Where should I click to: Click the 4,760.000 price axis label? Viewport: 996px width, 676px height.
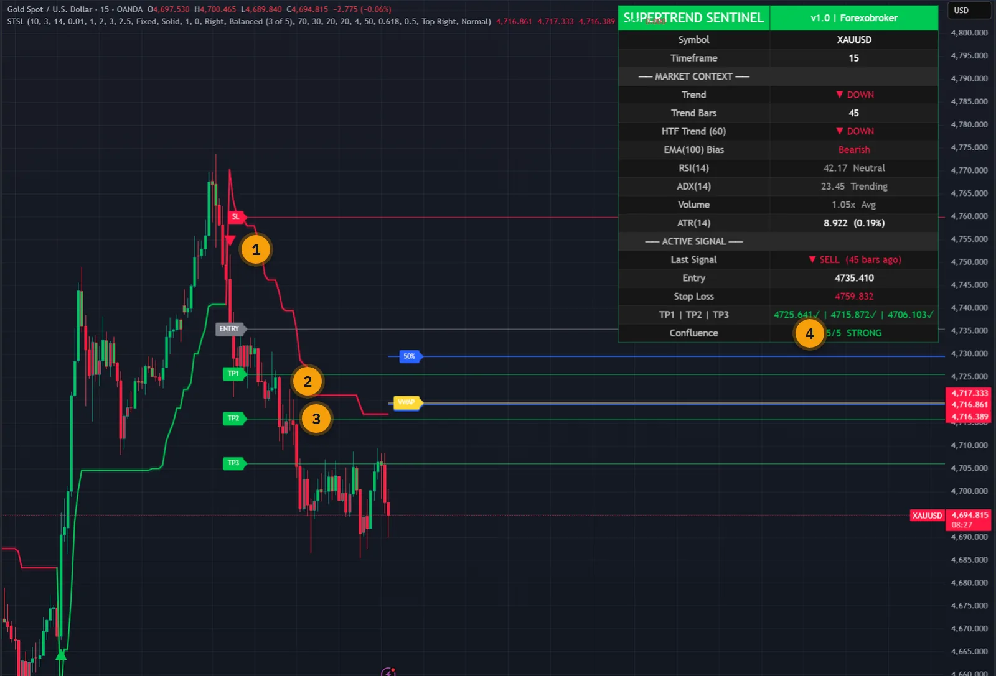[x=969, y=216]
